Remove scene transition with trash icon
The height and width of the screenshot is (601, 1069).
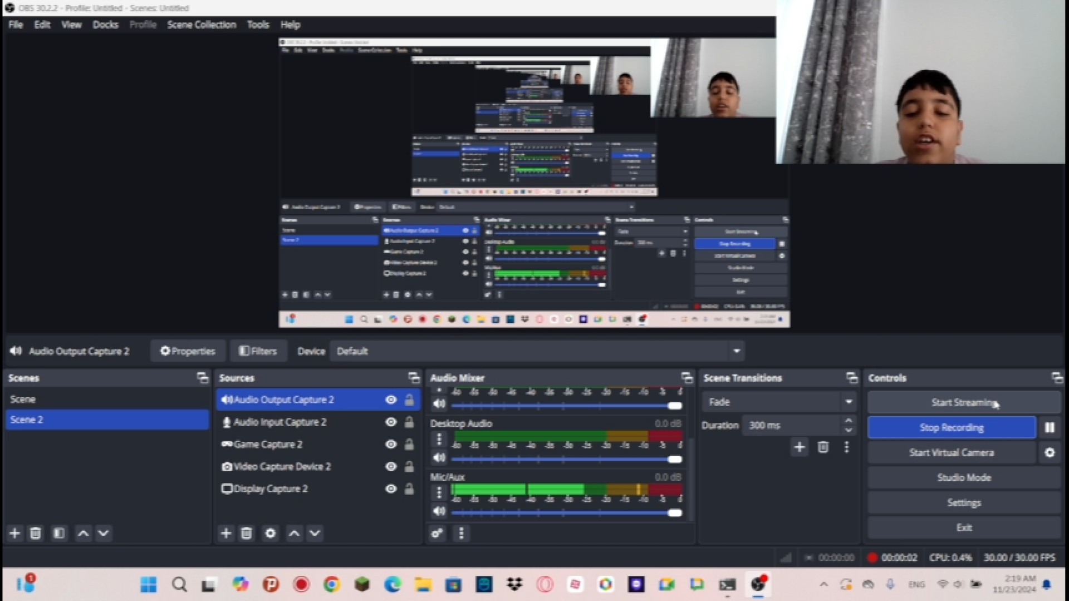coord(823,447)
